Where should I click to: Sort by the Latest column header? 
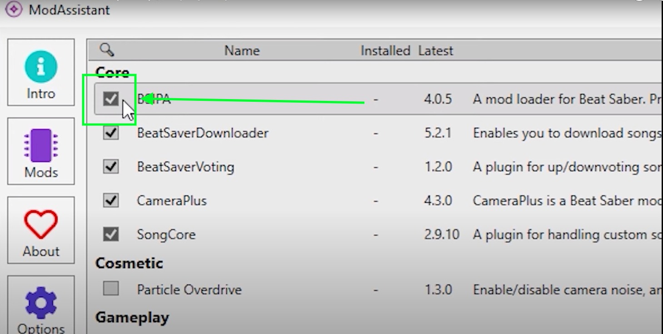pos(436,50)
